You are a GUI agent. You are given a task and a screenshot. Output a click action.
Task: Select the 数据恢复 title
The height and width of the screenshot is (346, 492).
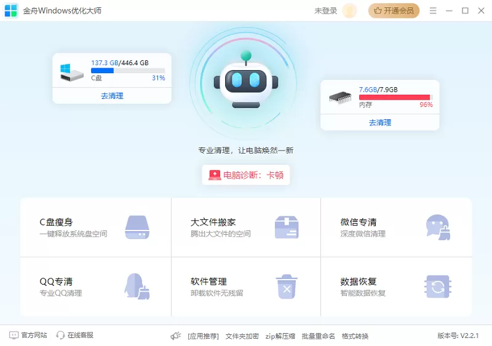click(x=359, y=281)
